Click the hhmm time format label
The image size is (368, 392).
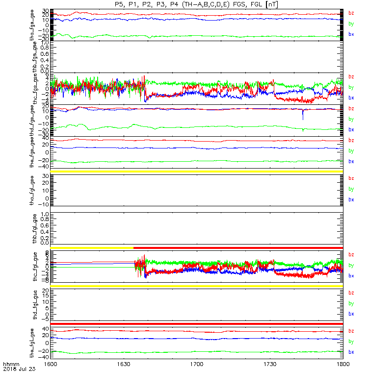tap(11, 364)
